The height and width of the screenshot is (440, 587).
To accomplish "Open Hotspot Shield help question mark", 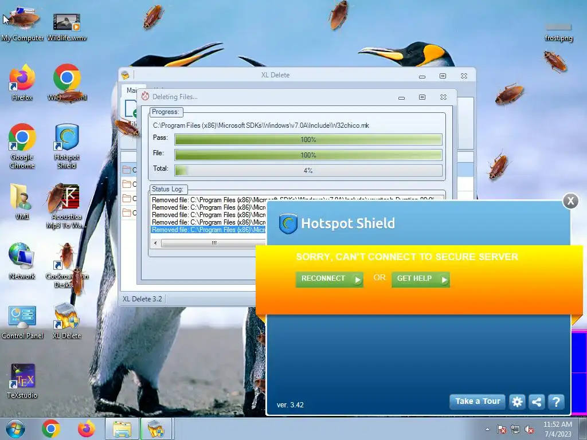I will [x=556, y=402].
